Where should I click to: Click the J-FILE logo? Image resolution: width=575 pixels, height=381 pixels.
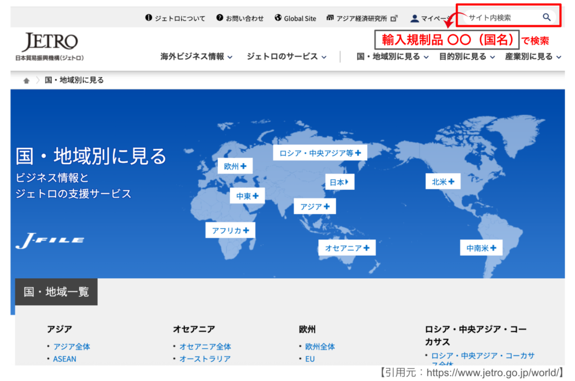tap(50, 241)
